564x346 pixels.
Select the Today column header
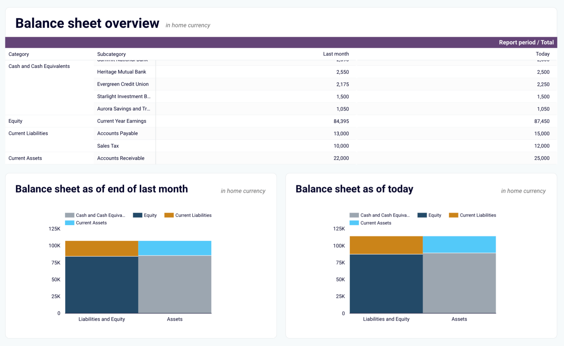(543, 54)
